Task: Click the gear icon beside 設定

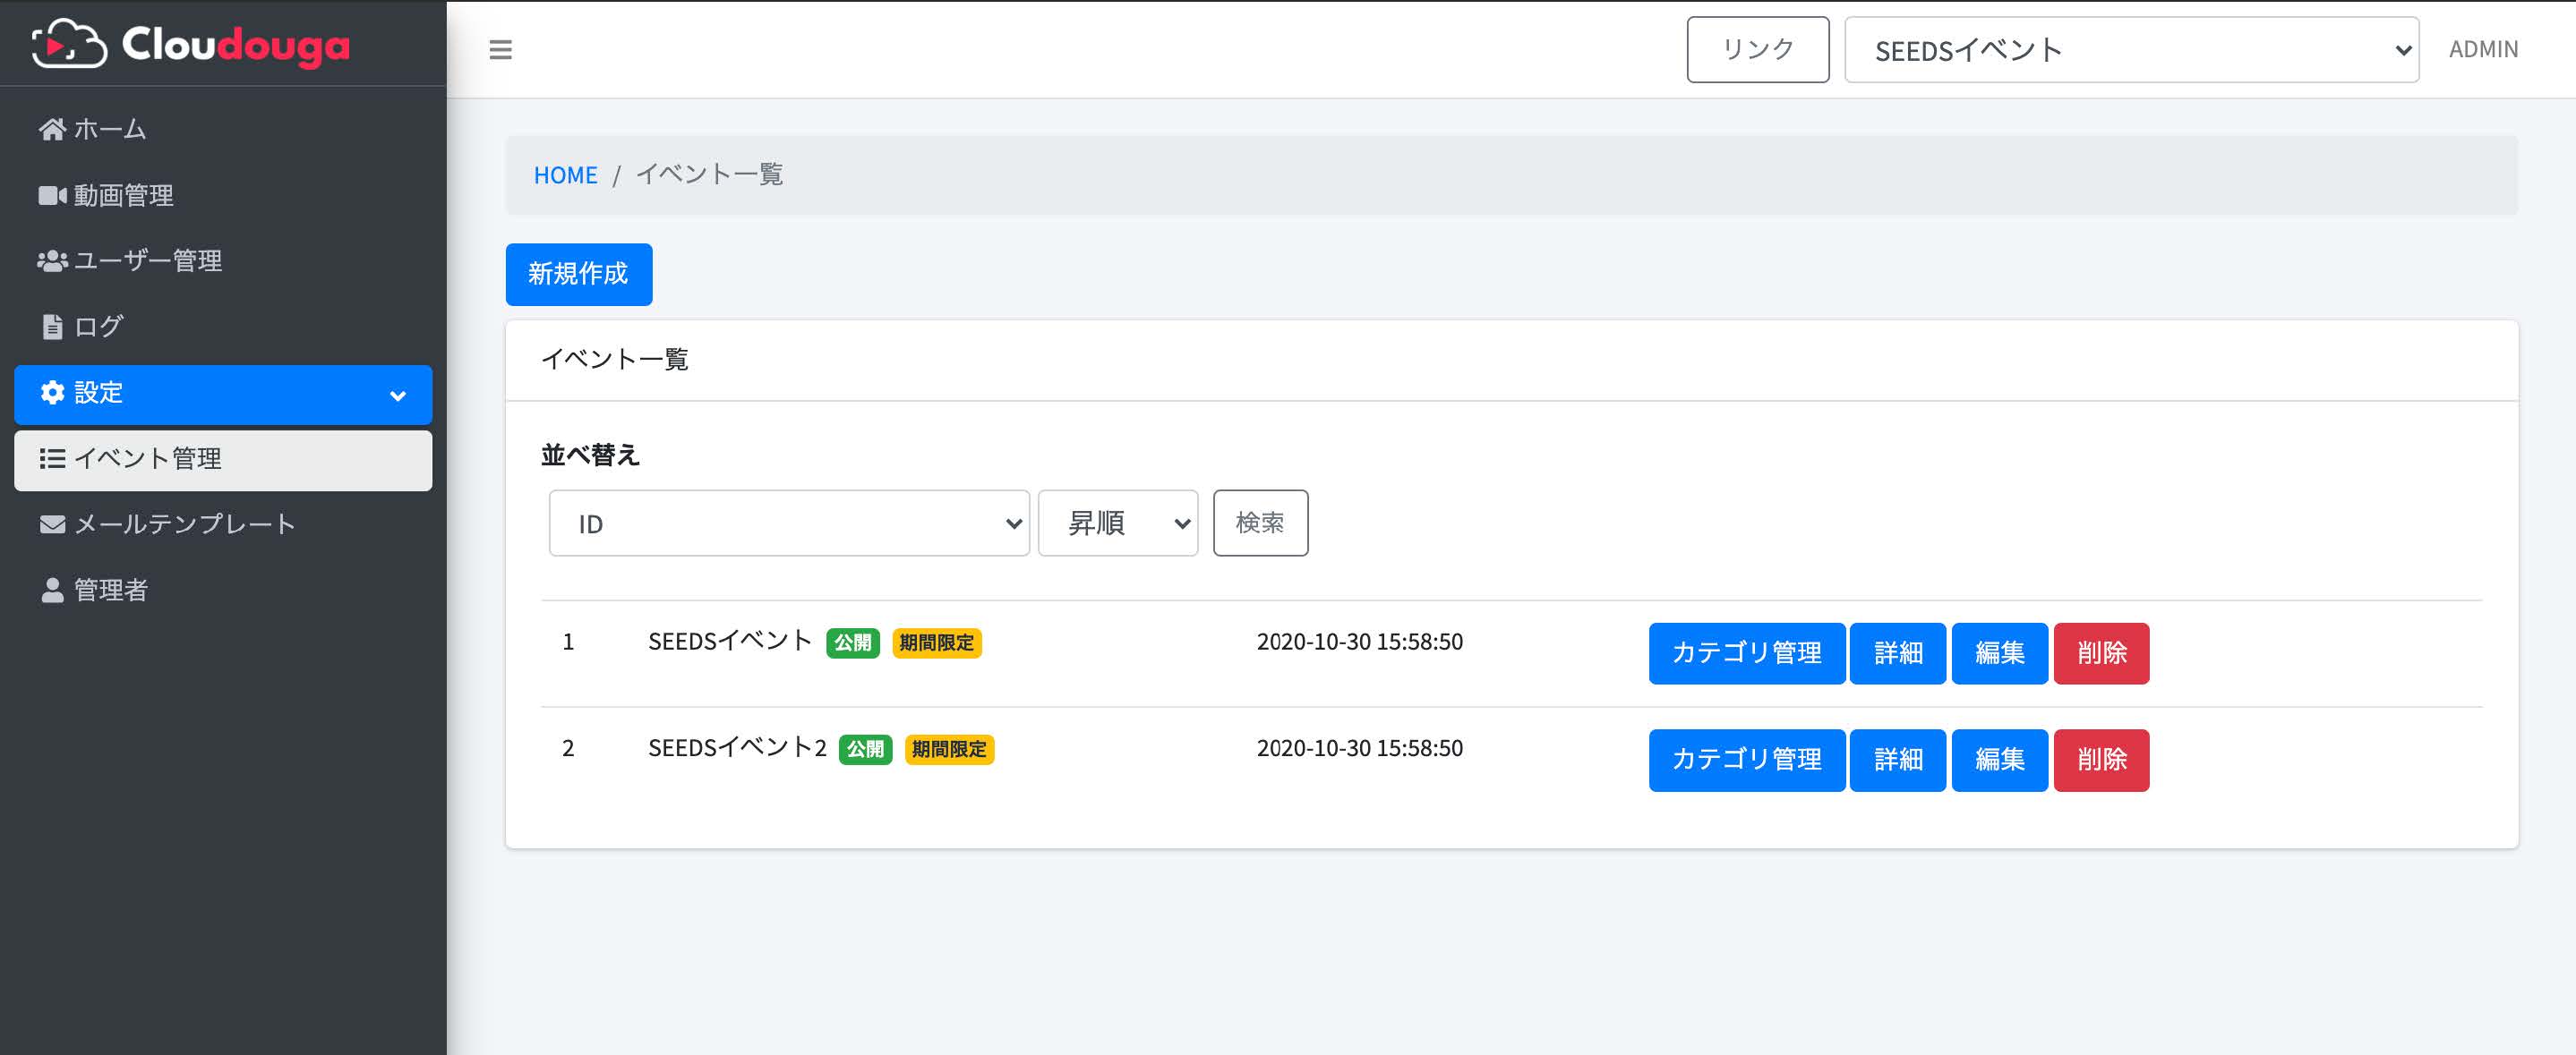Action: (x=52, y=393)
